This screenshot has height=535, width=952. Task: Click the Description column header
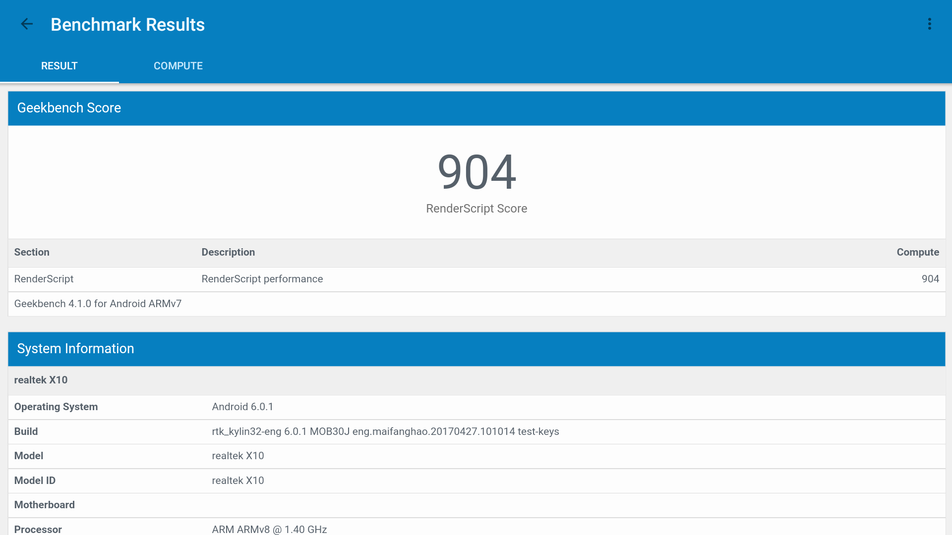[x=228, y=252]
